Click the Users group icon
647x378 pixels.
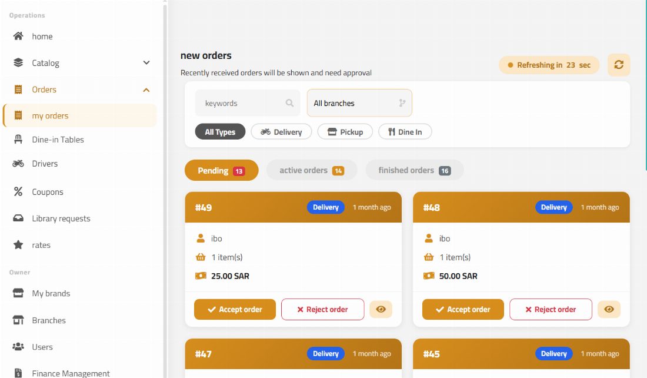[18, 347]
